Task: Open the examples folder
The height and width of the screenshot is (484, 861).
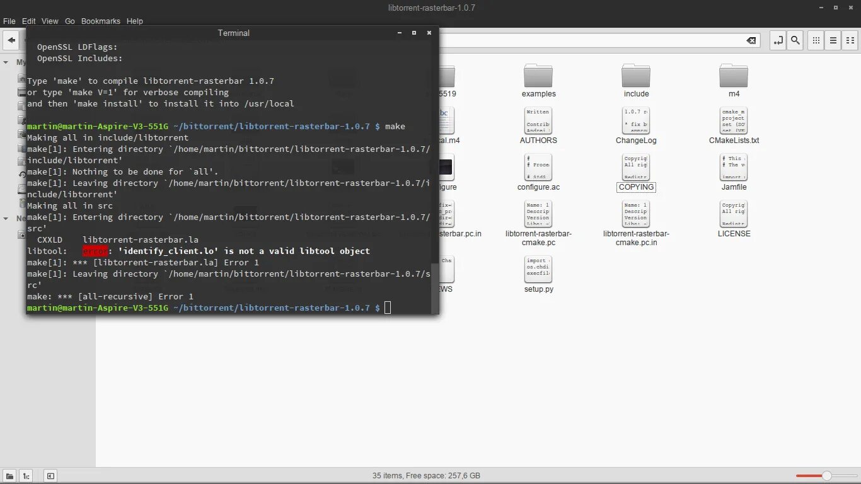Action: [x=538, y=76]
